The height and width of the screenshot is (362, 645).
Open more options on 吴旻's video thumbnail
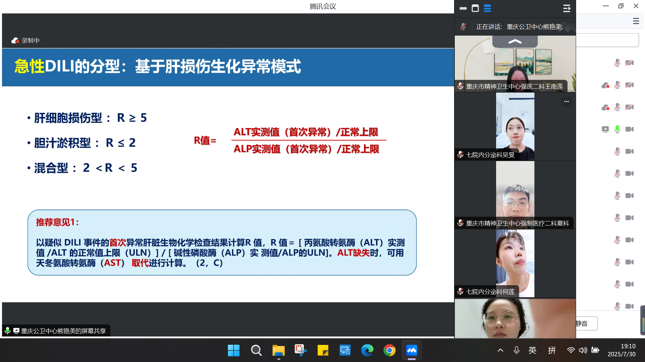point(566,101)
